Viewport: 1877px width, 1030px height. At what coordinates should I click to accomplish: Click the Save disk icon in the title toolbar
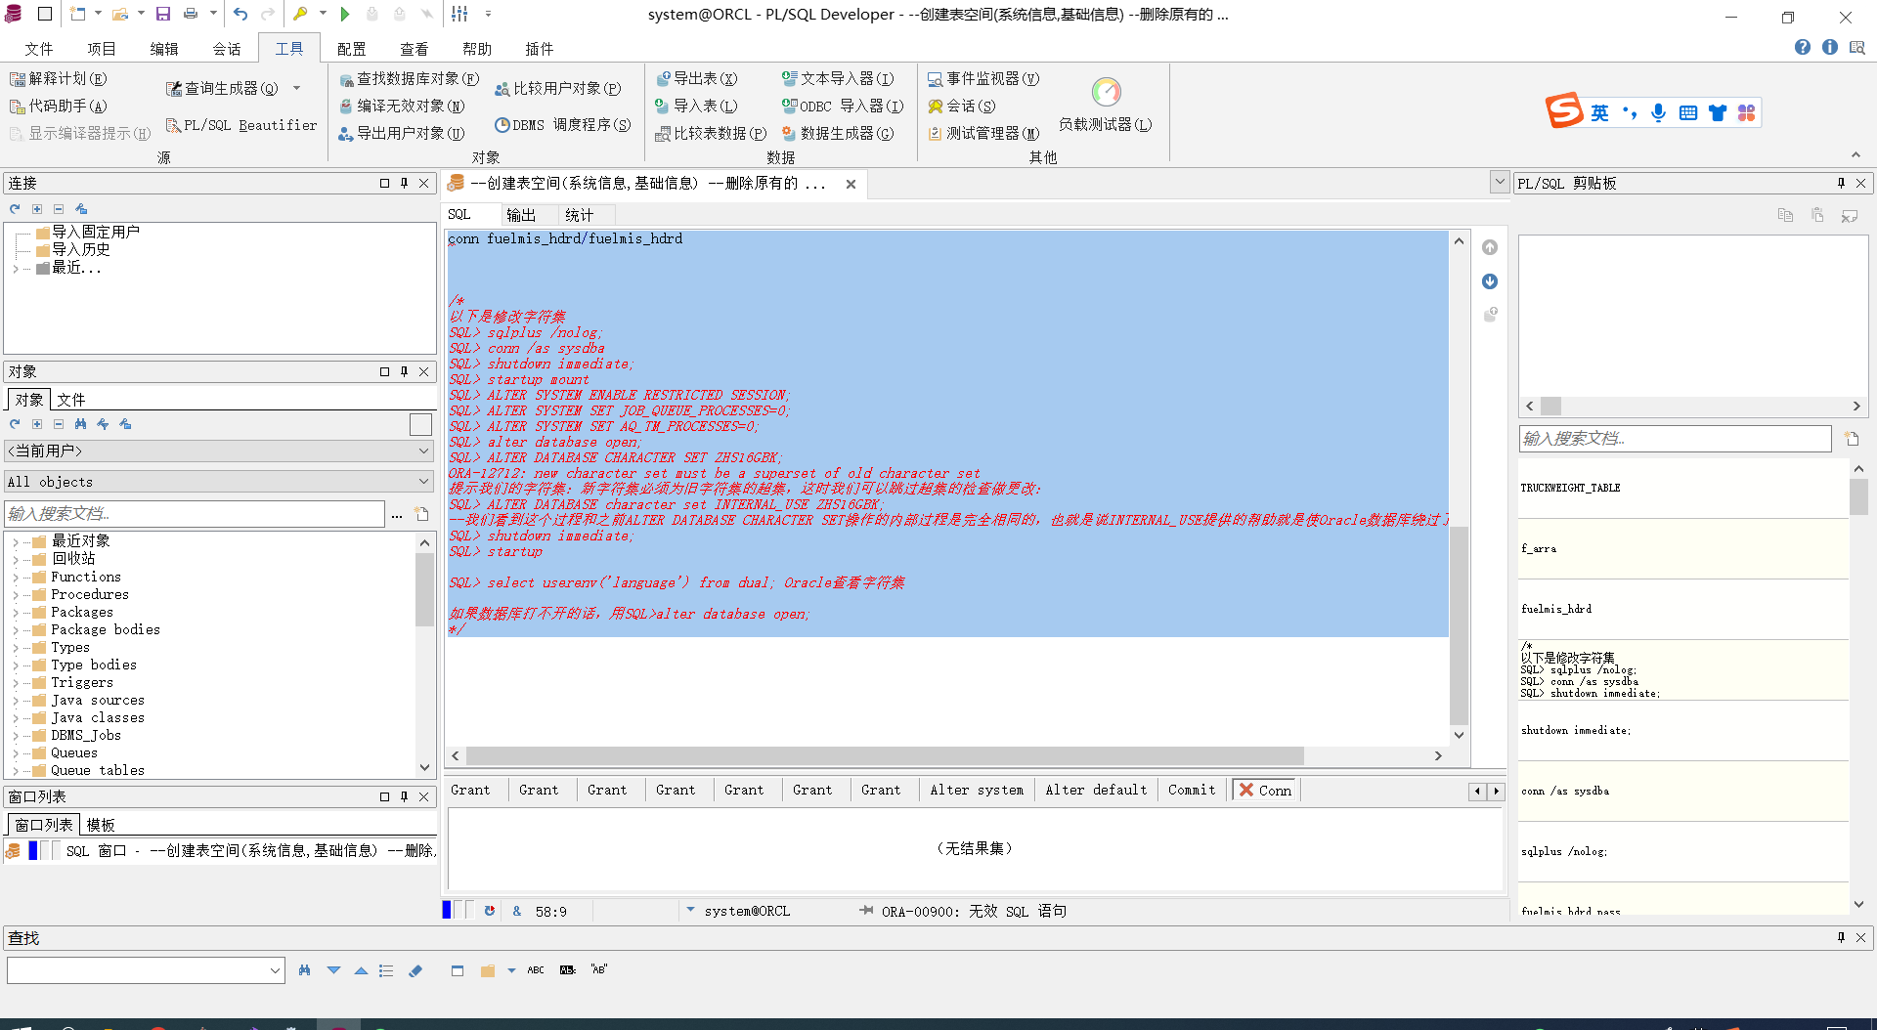click(163, 14)
